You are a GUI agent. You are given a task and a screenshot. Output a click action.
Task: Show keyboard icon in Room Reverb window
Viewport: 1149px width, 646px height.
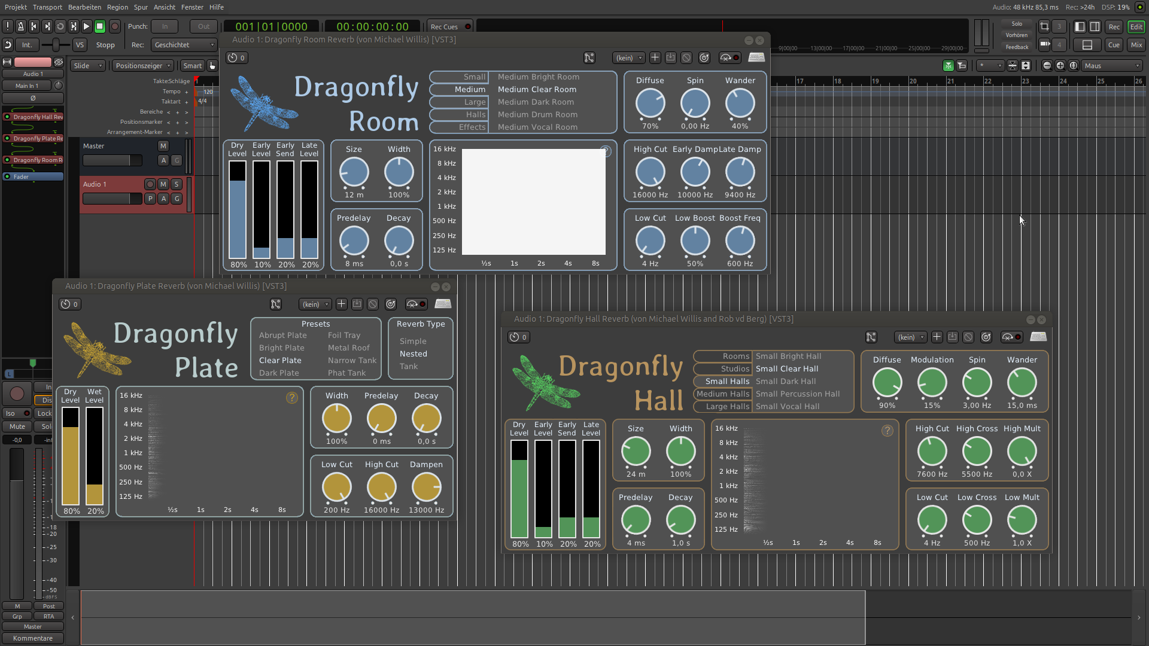point(756,58)
